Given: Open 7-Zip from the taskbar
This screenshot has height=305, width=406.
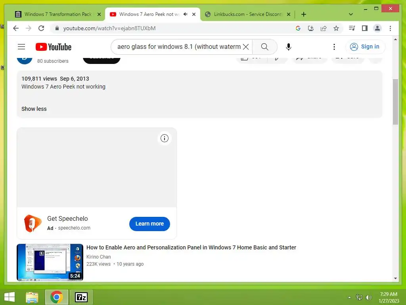Looking at the screenshot, I should pos(81,297).
